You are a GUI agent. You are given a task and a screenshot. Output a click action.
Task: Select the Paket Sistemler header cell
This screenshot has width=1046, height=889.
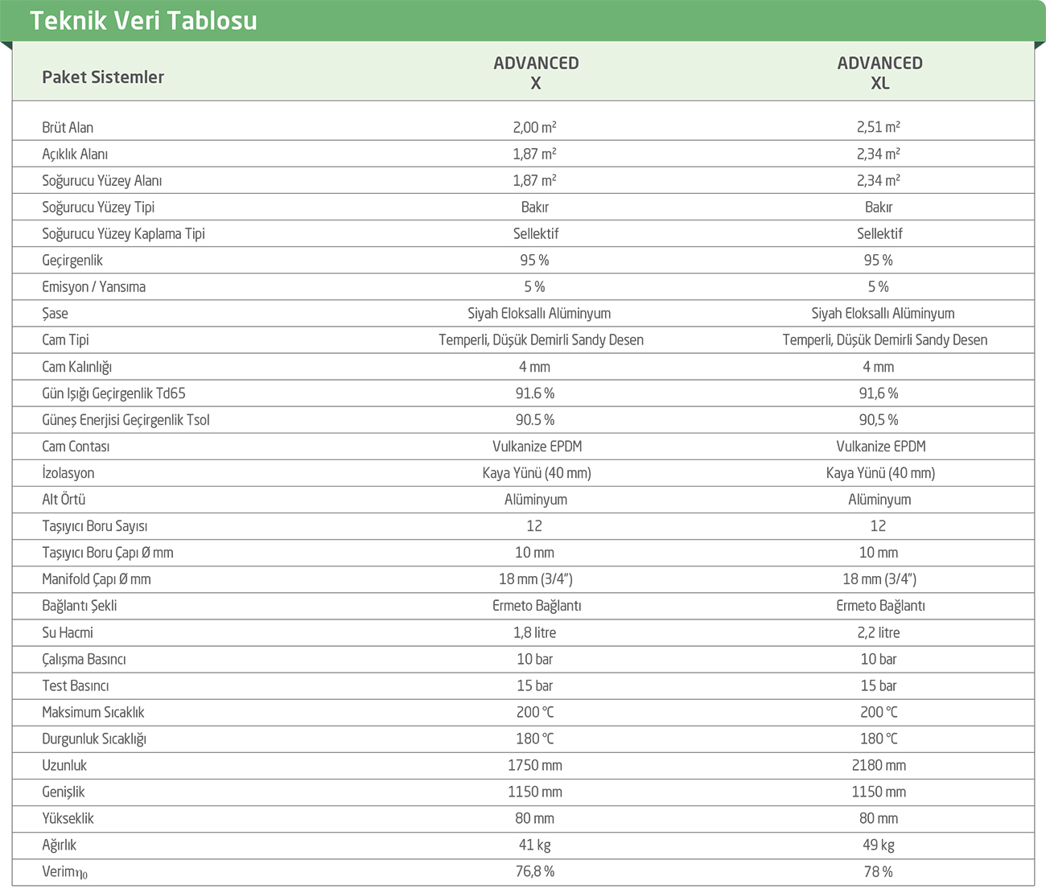(x=103, y=77)
